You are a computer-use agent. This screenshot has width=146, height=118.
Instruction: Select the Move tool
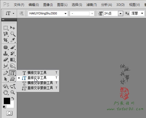pos(13,28)
